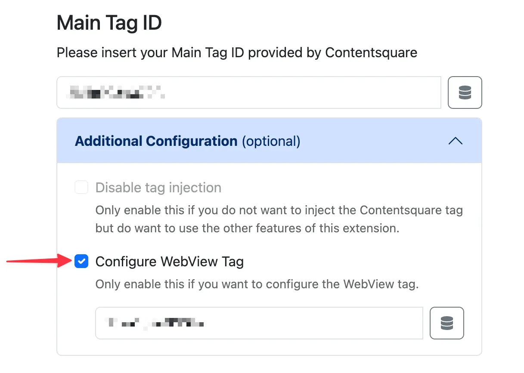Image resolution: width=524 pixels, height=373 pixels.
Task: Open data element picker beside WebView tag field
Action: pos(446,323)
